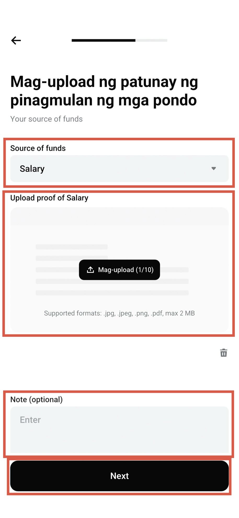Tap the left-pointing navigation arrow
The height and width of the screenshot is (518, 239).
(16, 40)
